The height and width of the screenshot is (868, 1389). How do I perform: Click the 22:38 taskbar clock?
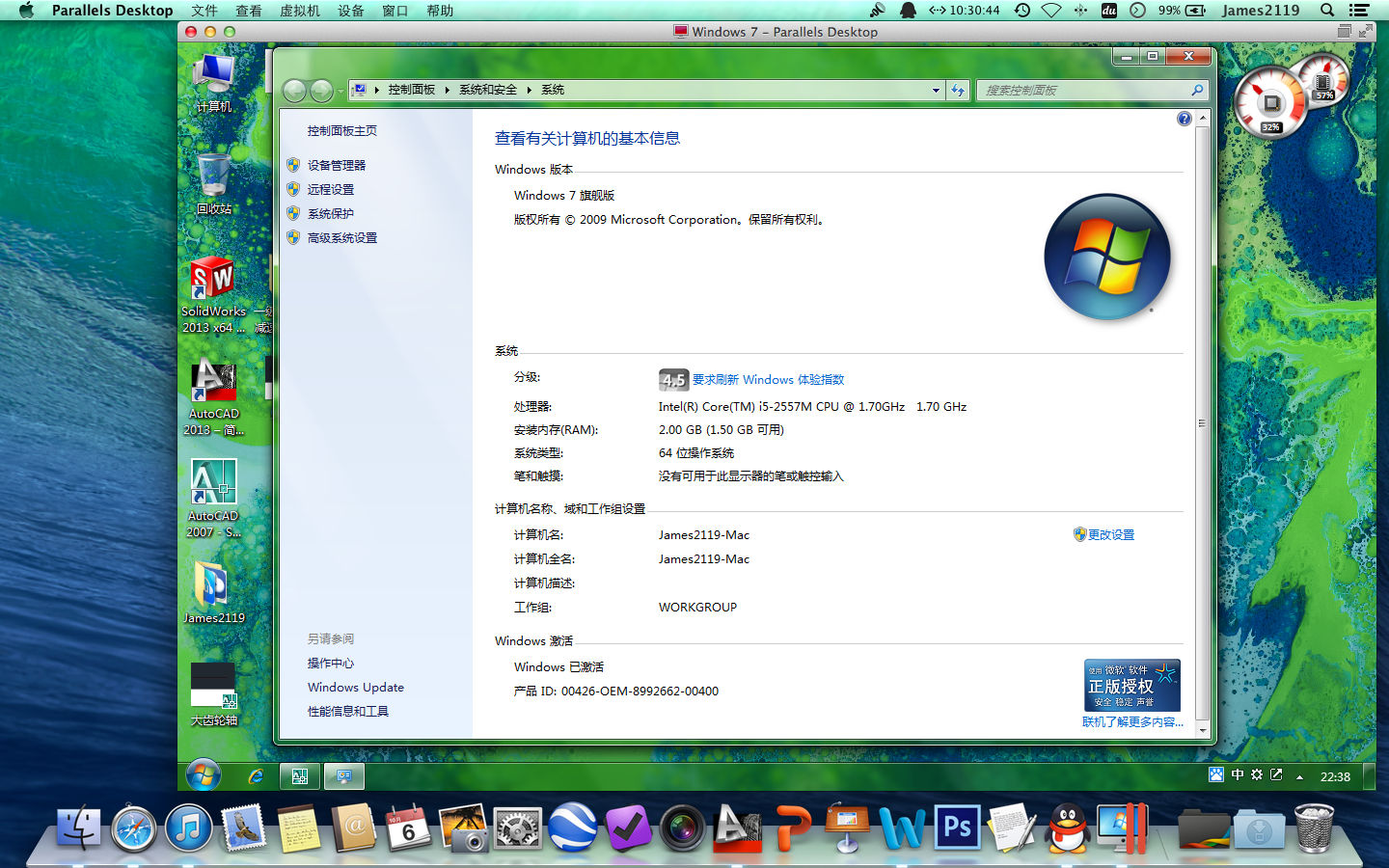(x=1335, y=776)
